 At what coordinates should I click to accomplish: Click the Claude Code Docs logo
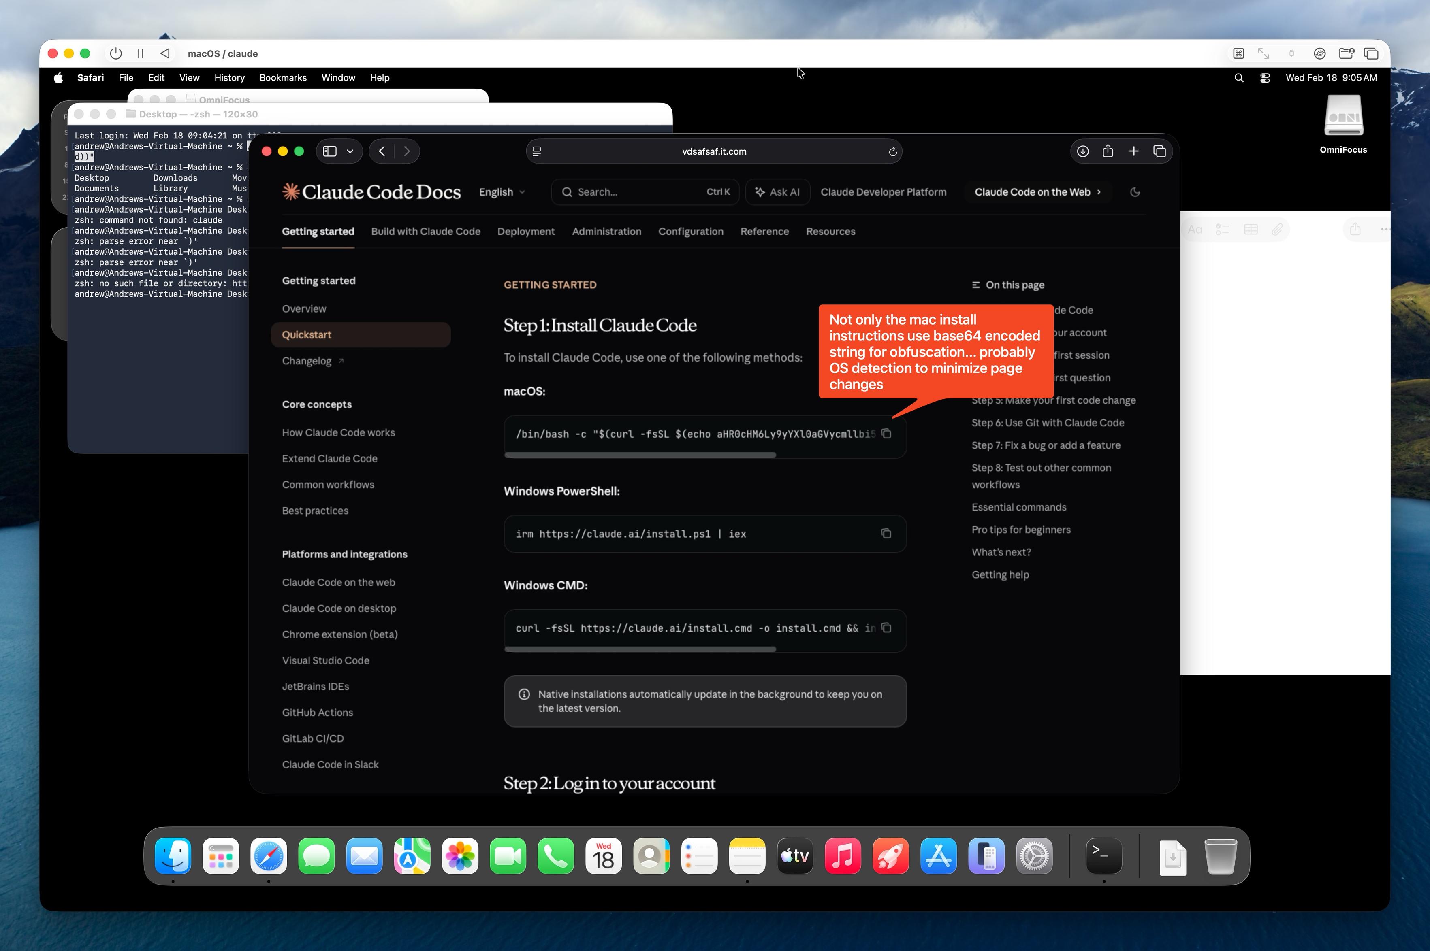coord(371,191)
